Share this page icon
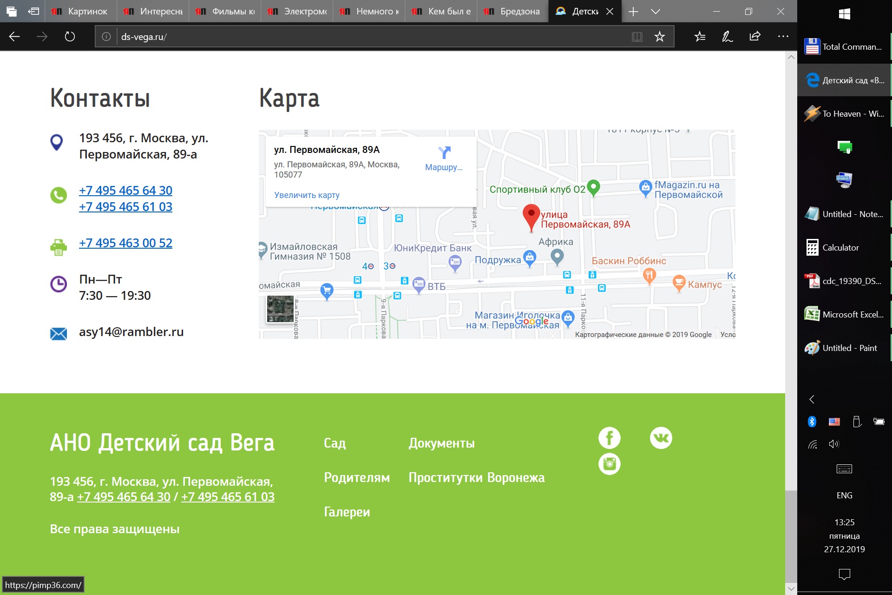This screenshot has width=892, height=595. click(x=755, y=37)
